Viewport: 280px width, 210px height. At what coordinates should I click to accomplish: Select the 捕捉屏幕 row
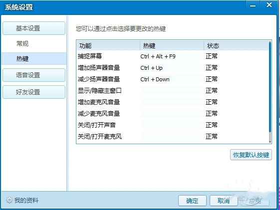pos(173,56)
